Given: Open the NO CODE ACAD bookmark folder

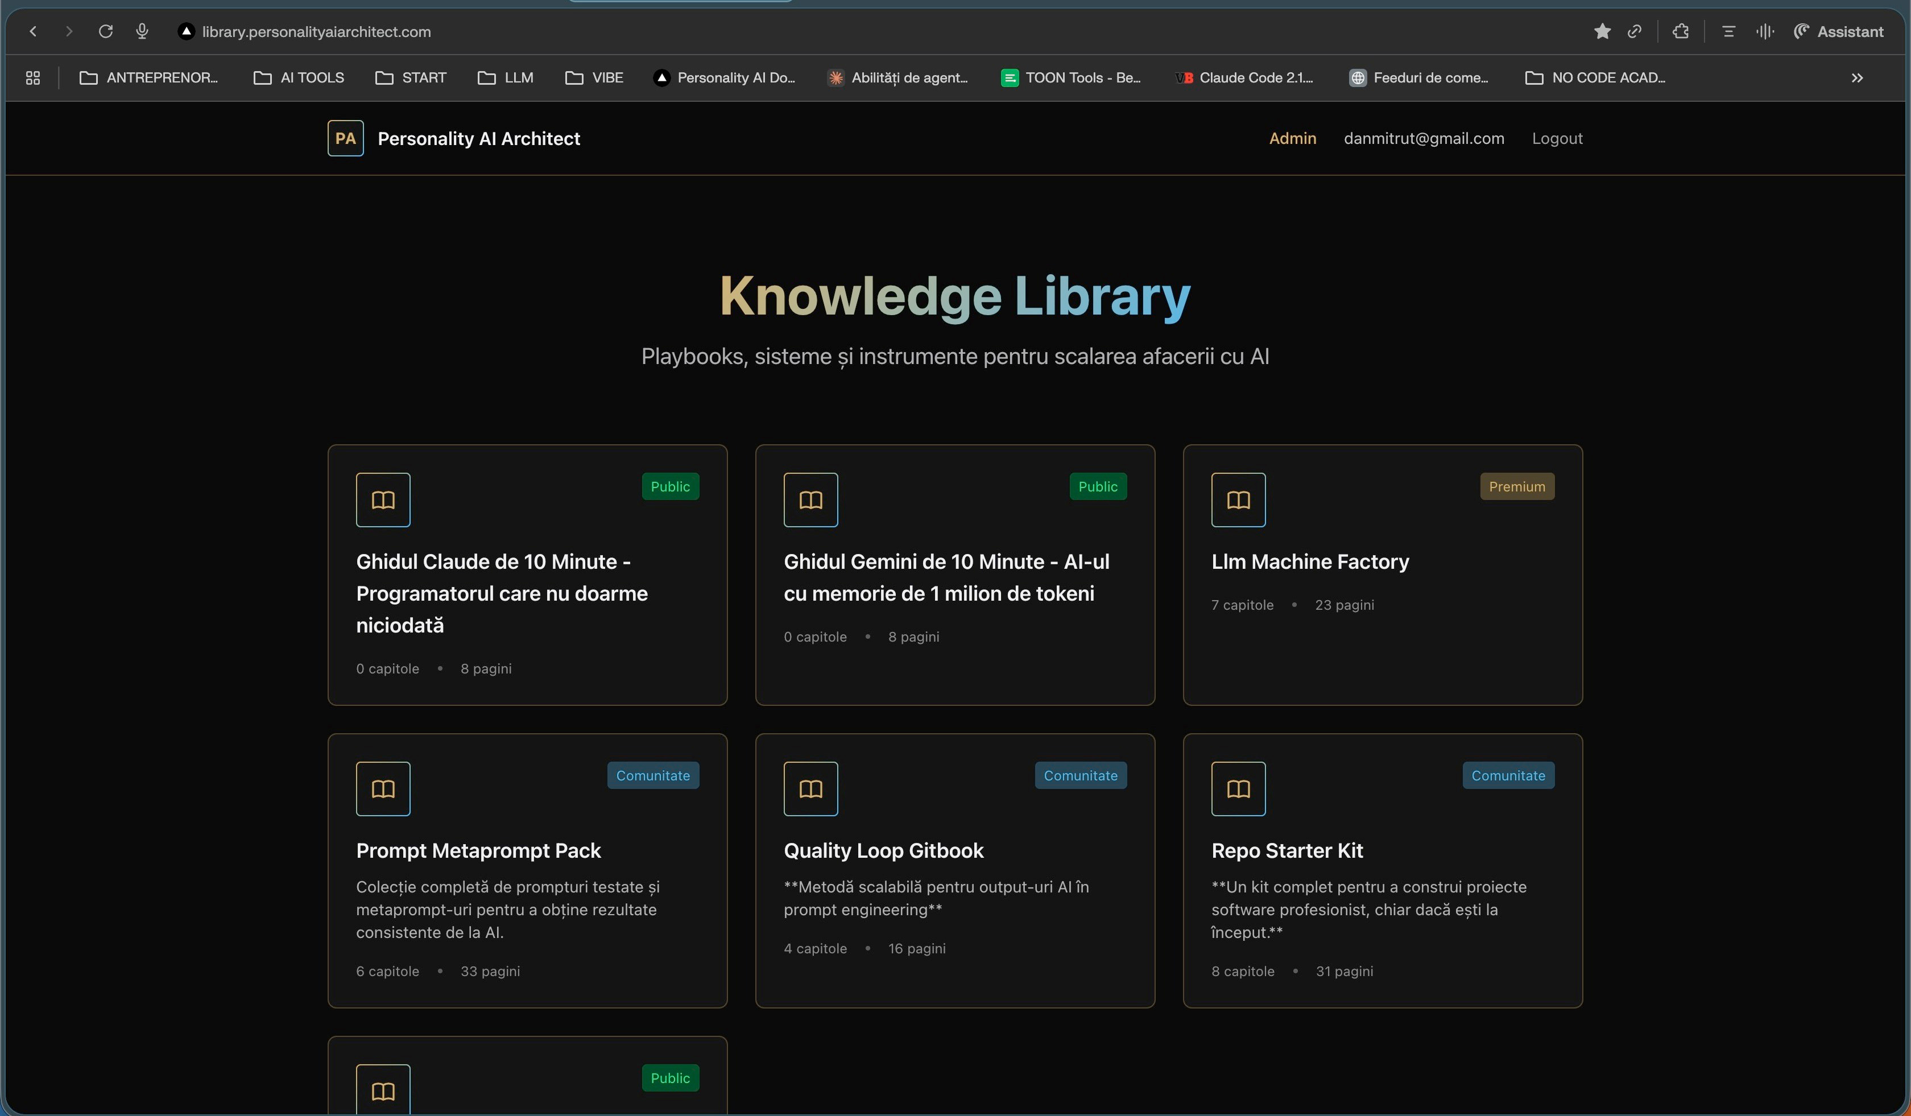Looking at the screenshot, I should coord(1595,77).
